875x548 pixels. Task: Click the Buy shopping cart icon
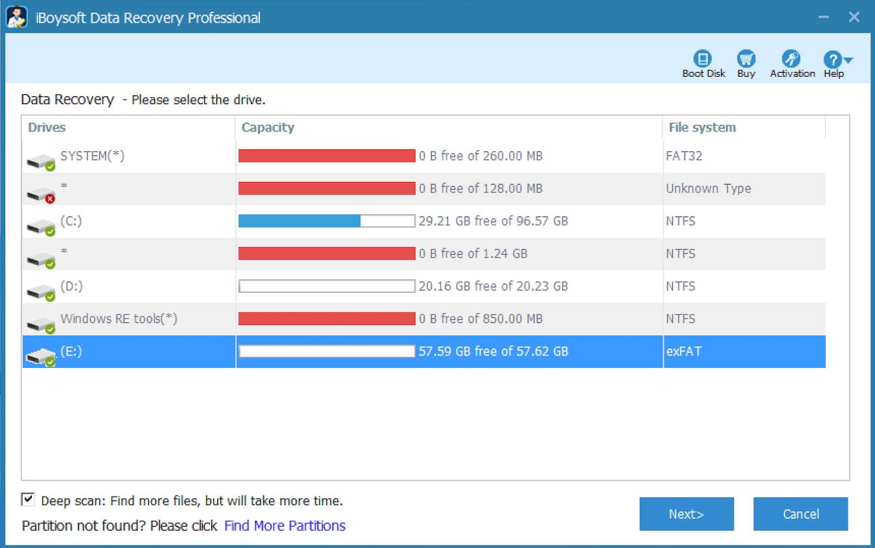click(746, 62)
